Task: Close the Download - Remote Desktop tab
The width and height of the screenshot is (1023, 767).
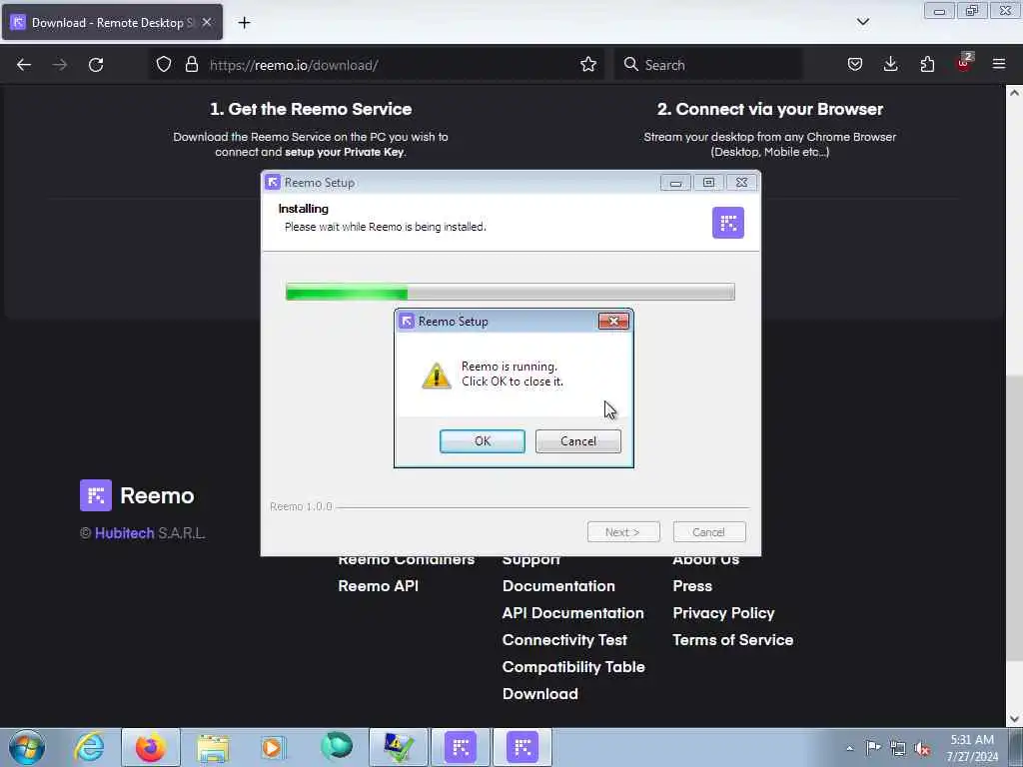Action: (206, 22)
